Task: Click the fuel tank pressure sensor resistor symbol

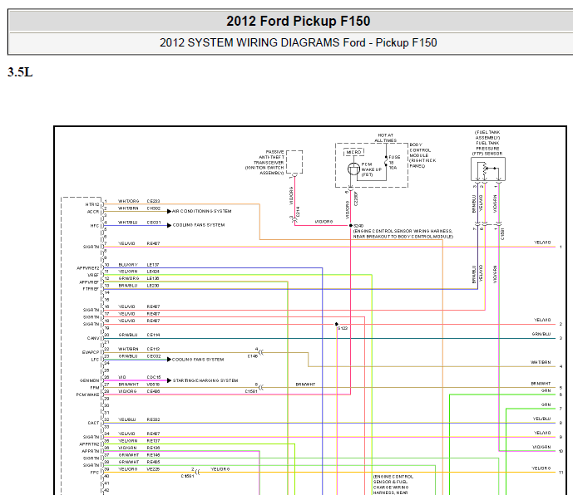Action: coord(485,169)
